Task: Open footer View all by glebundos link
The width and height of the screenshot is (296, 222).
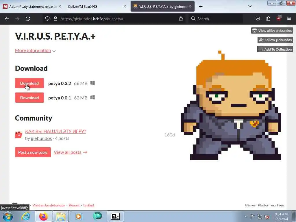Action: coord(49,205)
